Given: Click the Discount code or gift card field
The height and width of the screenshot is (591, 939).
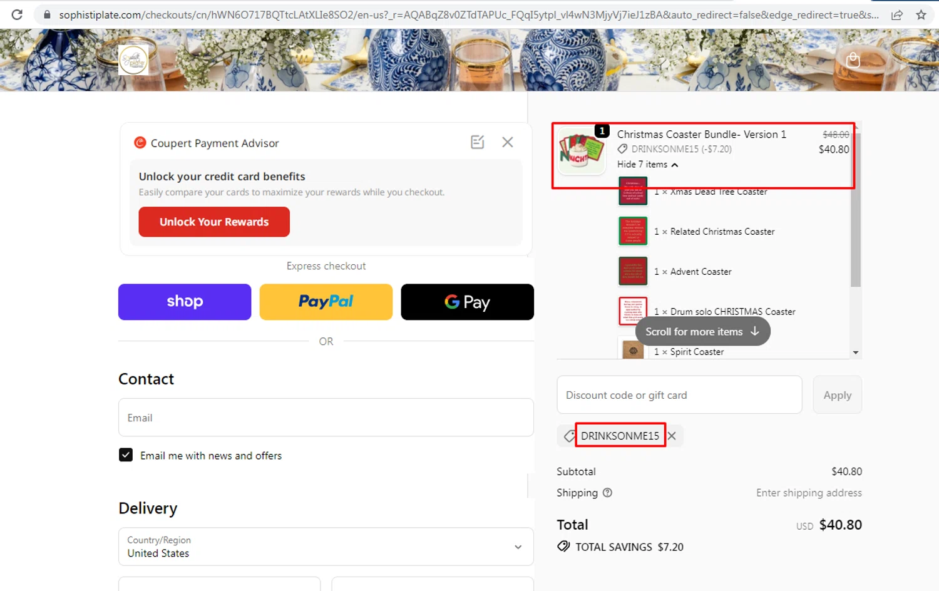Looking at the screenshot, I should pos(679,395).
